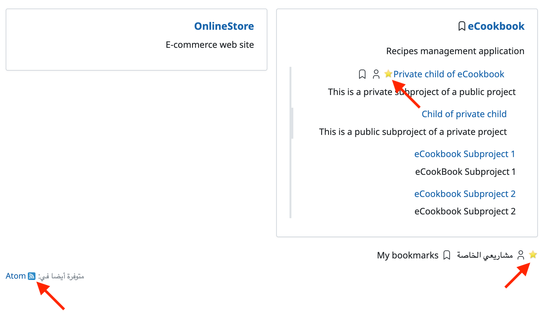
Task: Click the yellow star in the bottom legend
Action: (x=533, y=255)
